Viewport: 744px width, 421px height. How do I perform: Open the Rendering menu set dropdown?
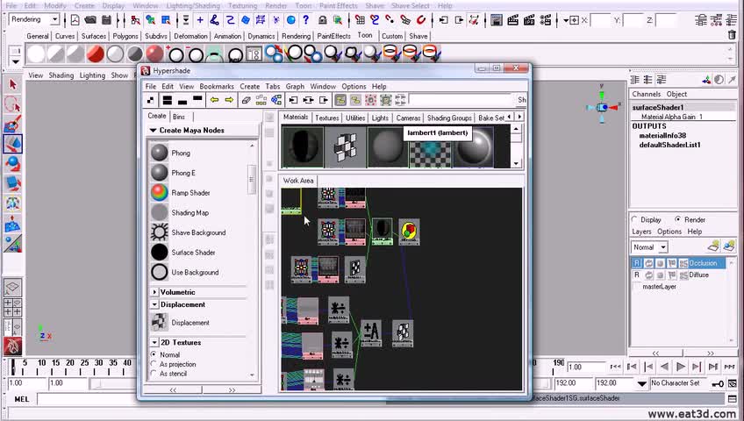point(55,19)
